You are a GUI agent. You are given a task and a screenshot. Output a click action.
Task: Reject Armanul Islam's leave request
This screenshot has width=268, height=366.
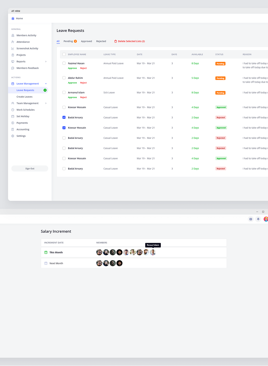click(83, 98)
